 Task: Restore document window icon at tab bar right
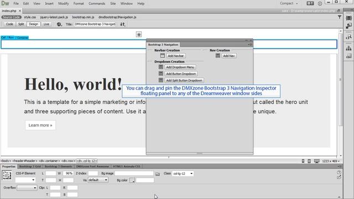(x=339, y=11)
